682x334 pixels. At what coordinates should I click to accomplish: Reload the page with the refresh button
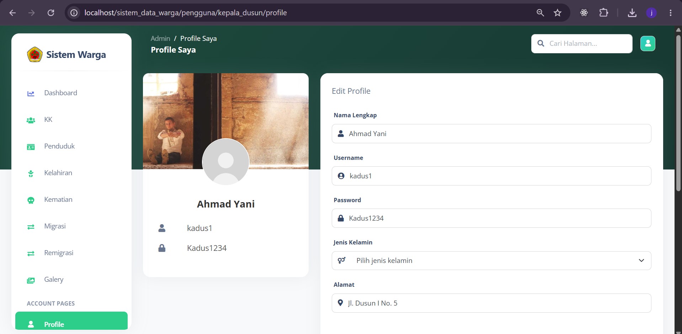point(51,13)
